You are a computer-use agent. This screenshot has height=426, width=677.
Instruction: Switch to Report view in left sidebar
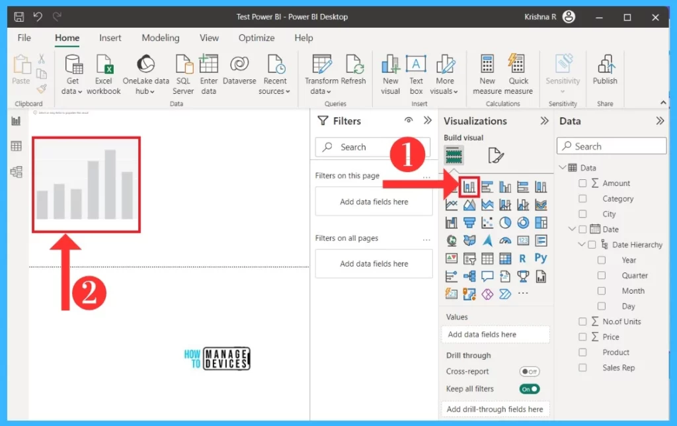click(x=16, y=121)
